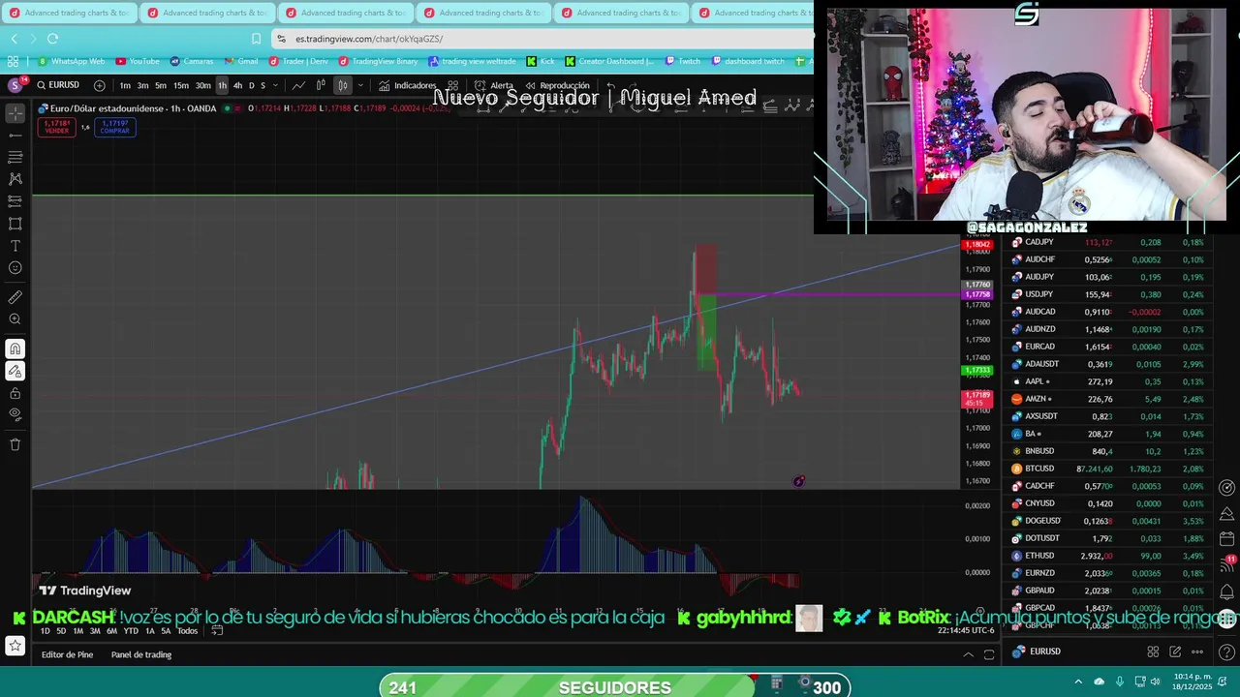Reload the browser page
Image resolution: width=1240 pixels, height=697 pixels.
(x=52, y=39)
